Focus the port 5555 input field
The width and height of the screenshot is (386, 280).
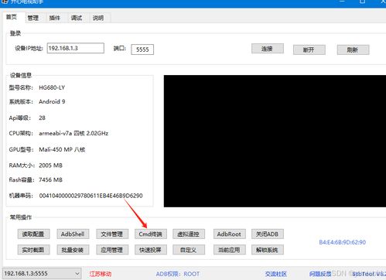point(142,50)
